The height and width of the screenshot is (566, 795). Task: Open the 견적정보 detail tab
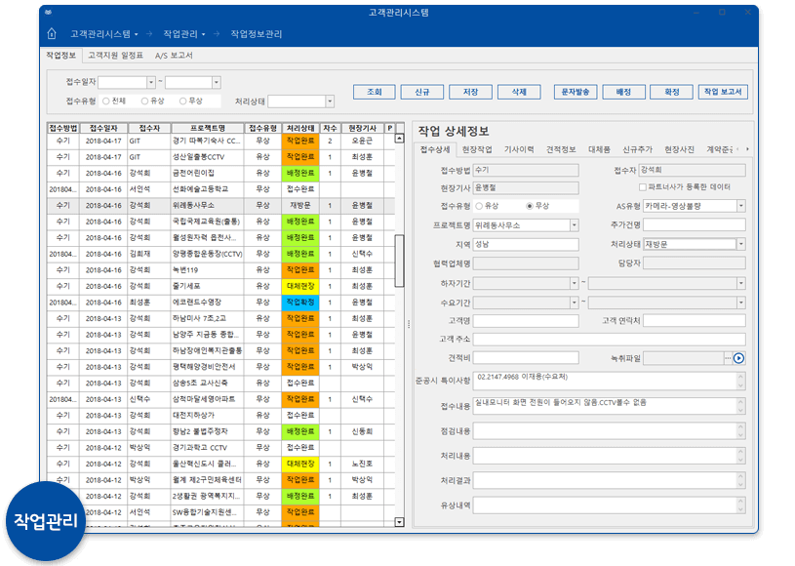pyautogui.click(x=561, y=149)
